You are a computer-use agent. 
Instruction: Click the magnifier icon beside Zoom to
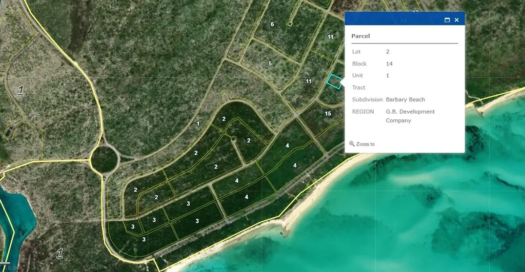(x=352, y=144)
